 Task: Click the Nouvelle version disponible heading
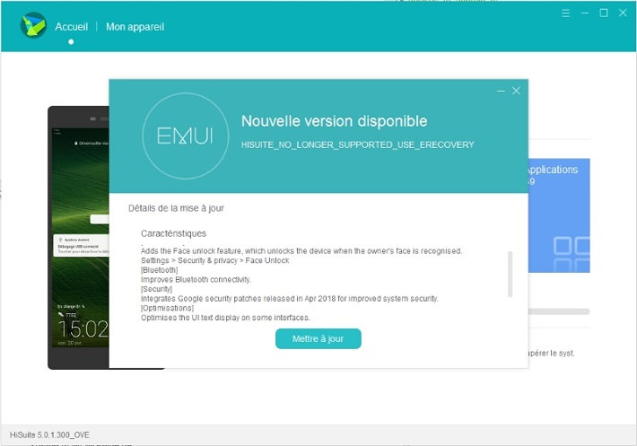(x=334, y=121)
